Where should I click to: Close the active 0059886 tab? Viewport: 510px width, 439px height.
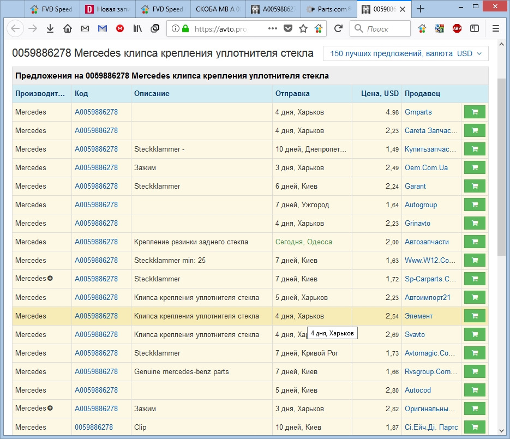point(403,9)
